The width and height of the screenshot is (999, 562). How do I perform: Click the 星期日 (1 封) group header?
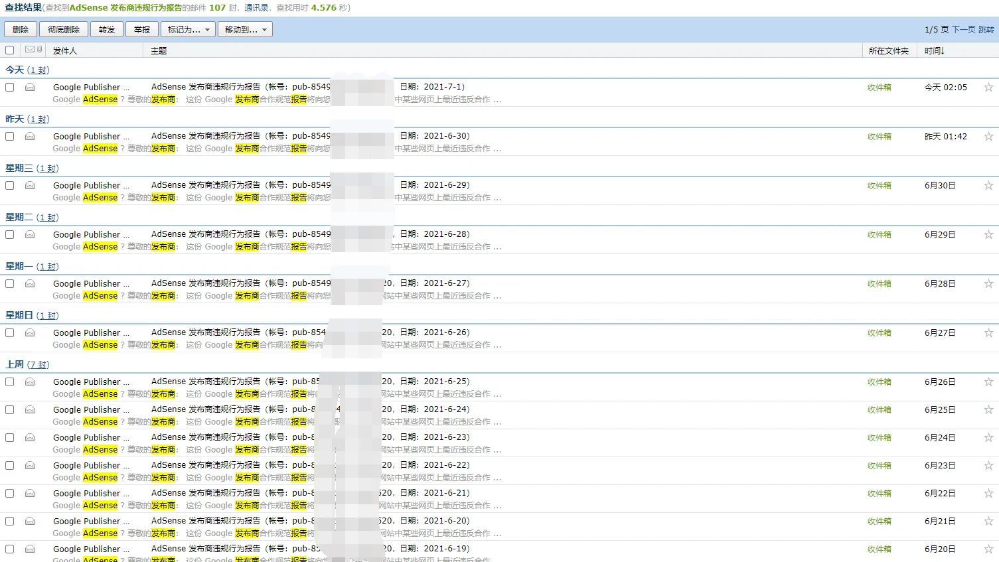point(32,315)
